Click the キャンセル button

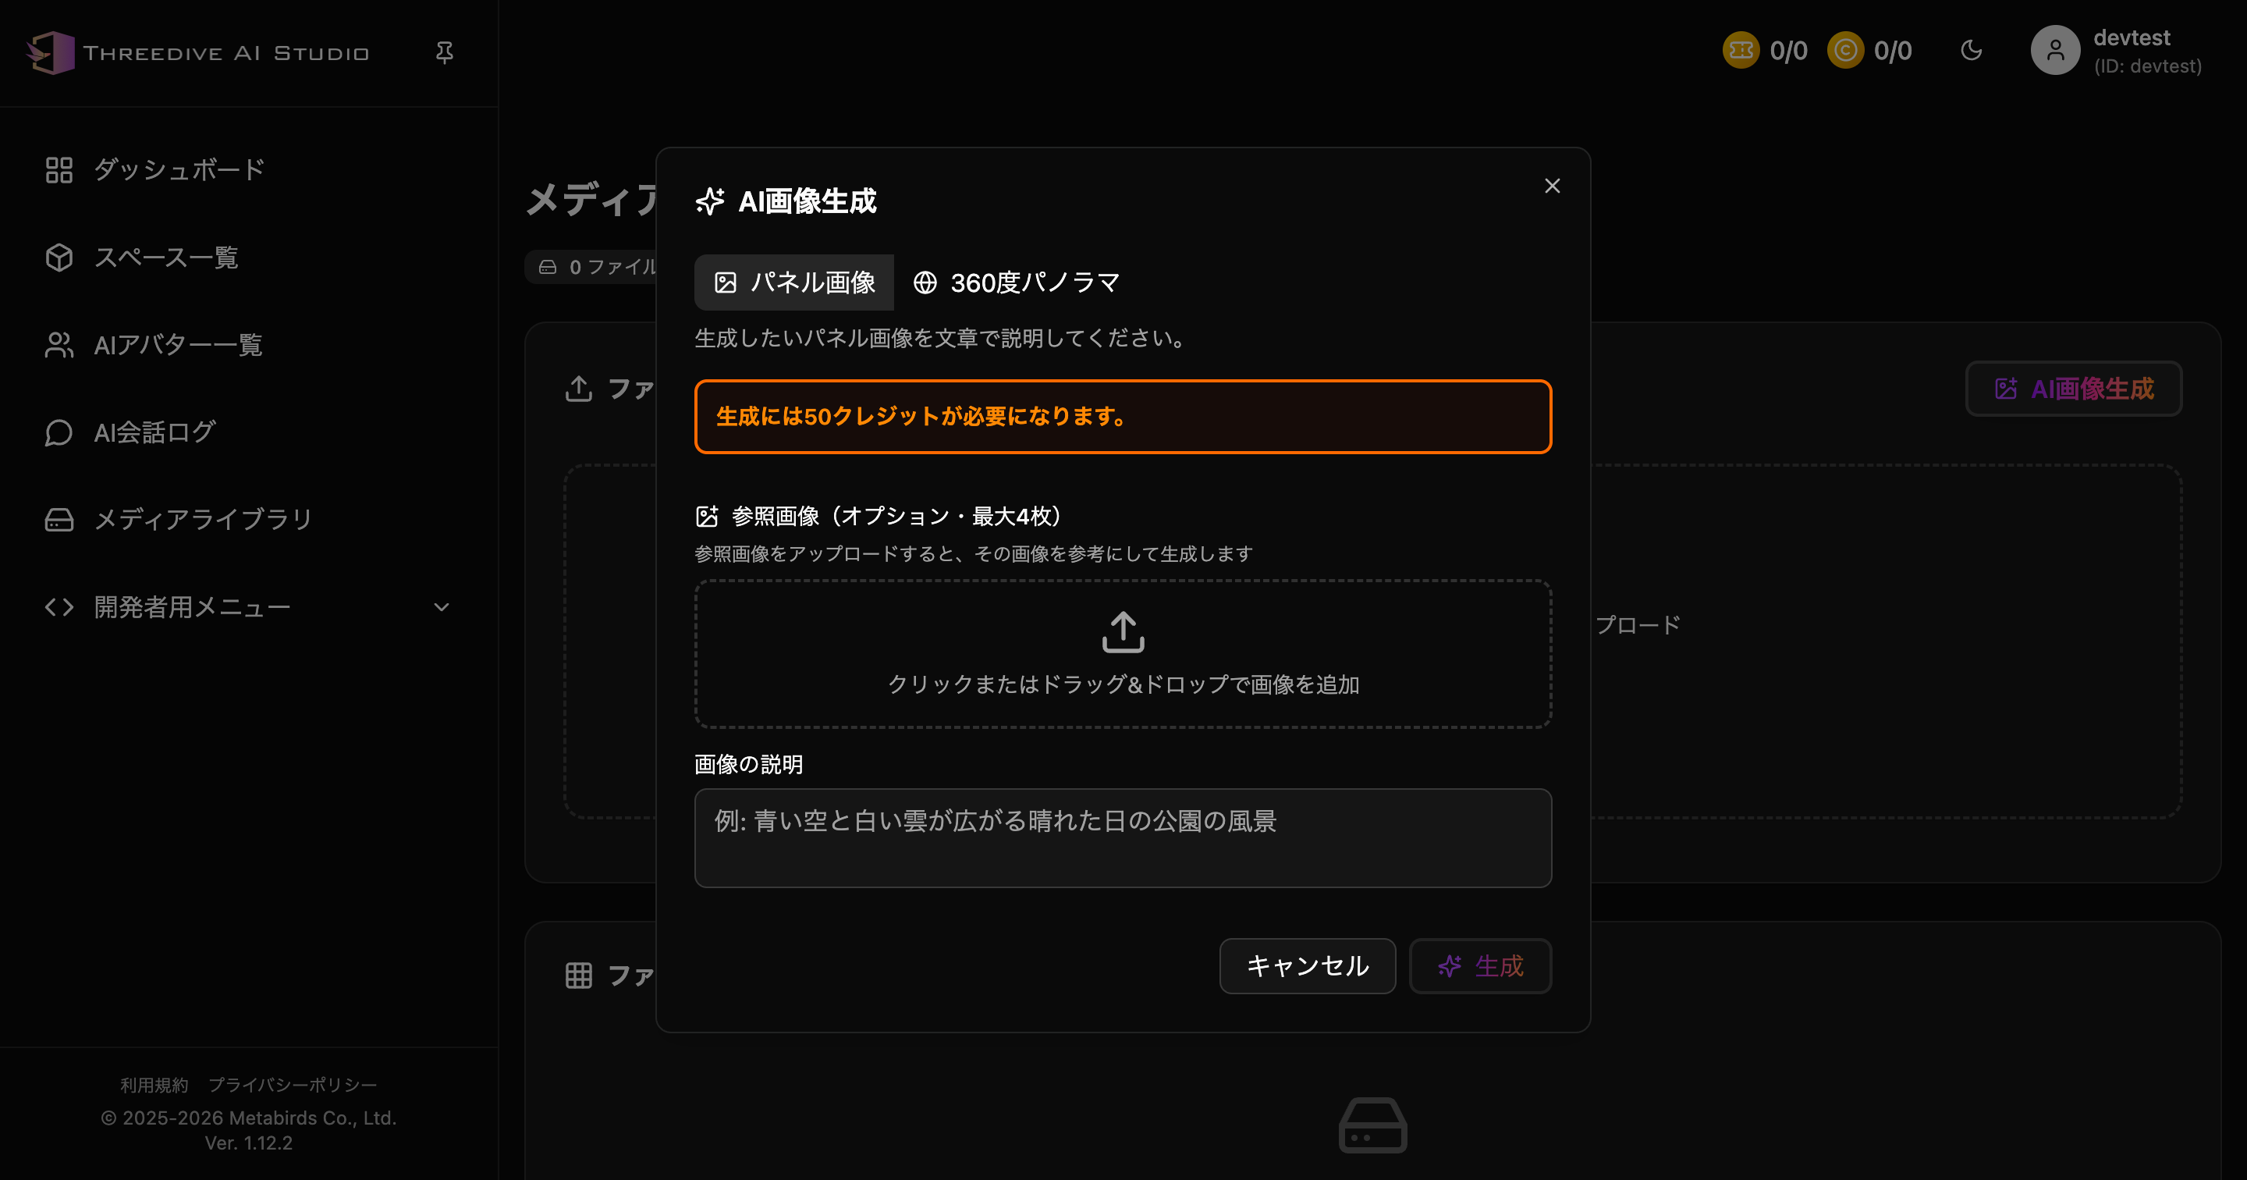pyautogui.click(x=1307, y=965)
